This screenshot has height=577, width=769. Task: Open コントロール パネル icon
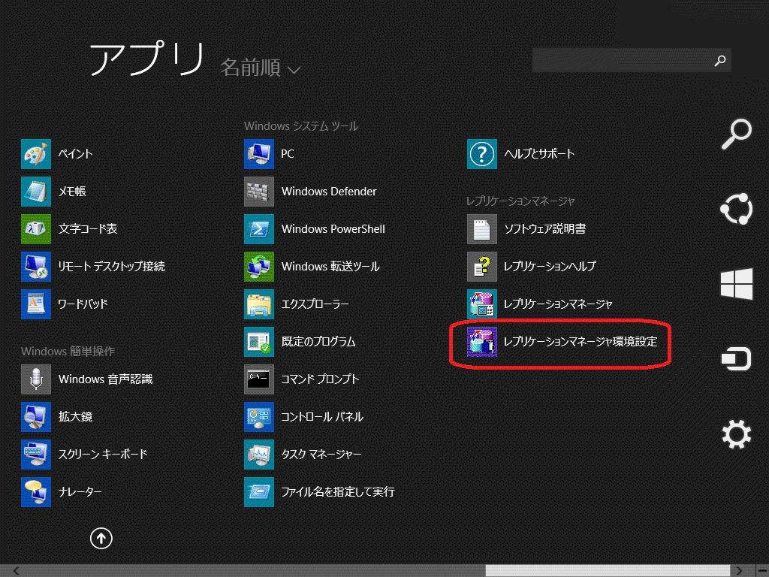(x=259, y=416)
